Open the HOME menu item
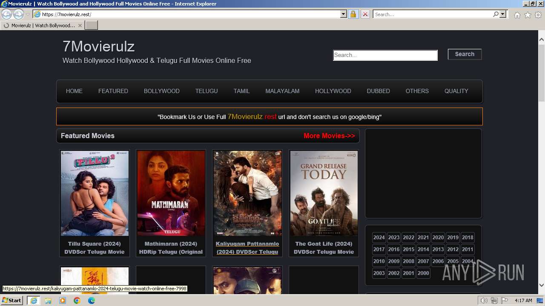 click(74, 91)
